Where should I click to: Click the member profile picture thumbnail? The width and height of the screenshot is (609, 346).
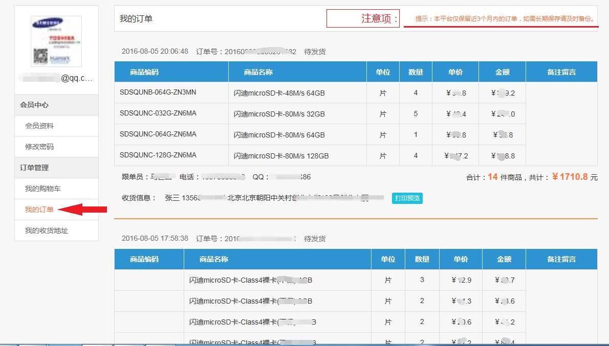[x=56, y=41]
